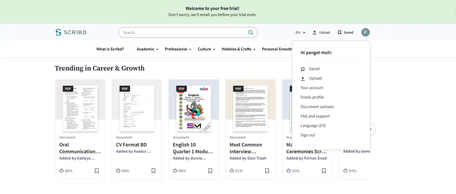Click upload arrow icon in the Upload menu entry
Viewport: 456px width, 194px height.
(303, 78)
